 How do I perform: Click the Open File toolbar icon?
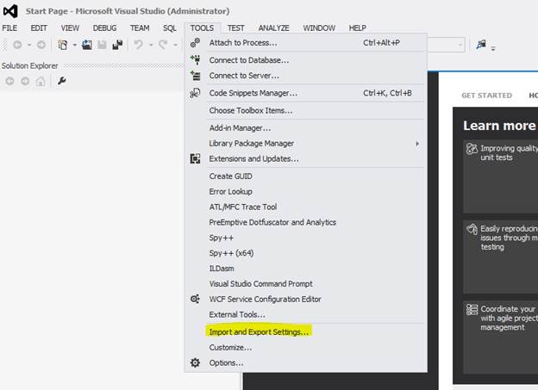coord(87,45)
